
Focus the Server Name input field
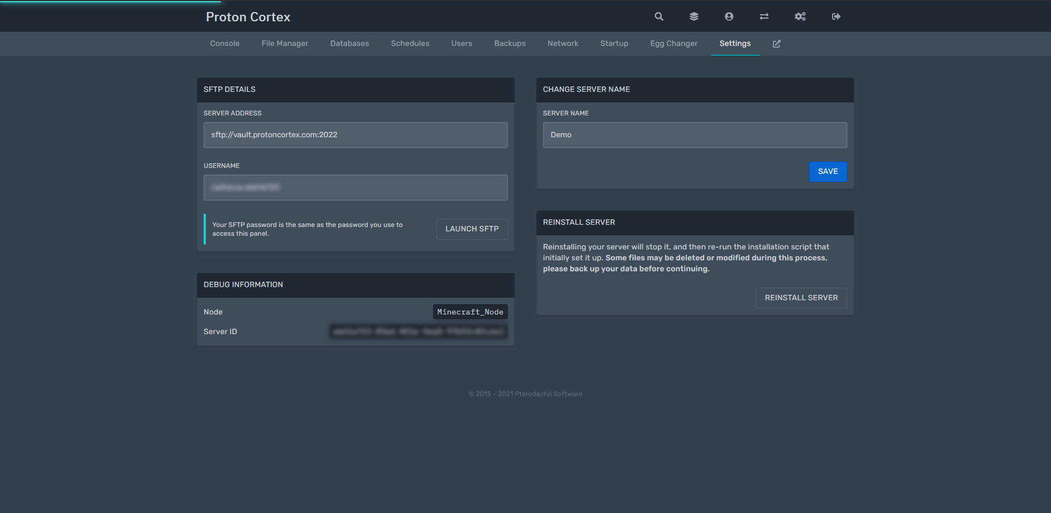(x=695, y=135)
